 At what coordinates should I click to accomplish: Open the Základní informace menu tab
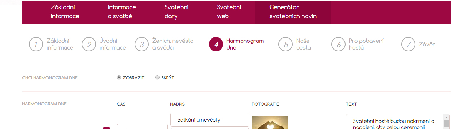65,12
